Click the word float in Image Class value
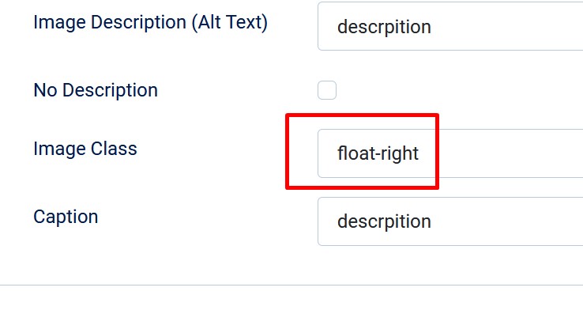This screenshot has width=583, height=310. [x=355, y=153]
